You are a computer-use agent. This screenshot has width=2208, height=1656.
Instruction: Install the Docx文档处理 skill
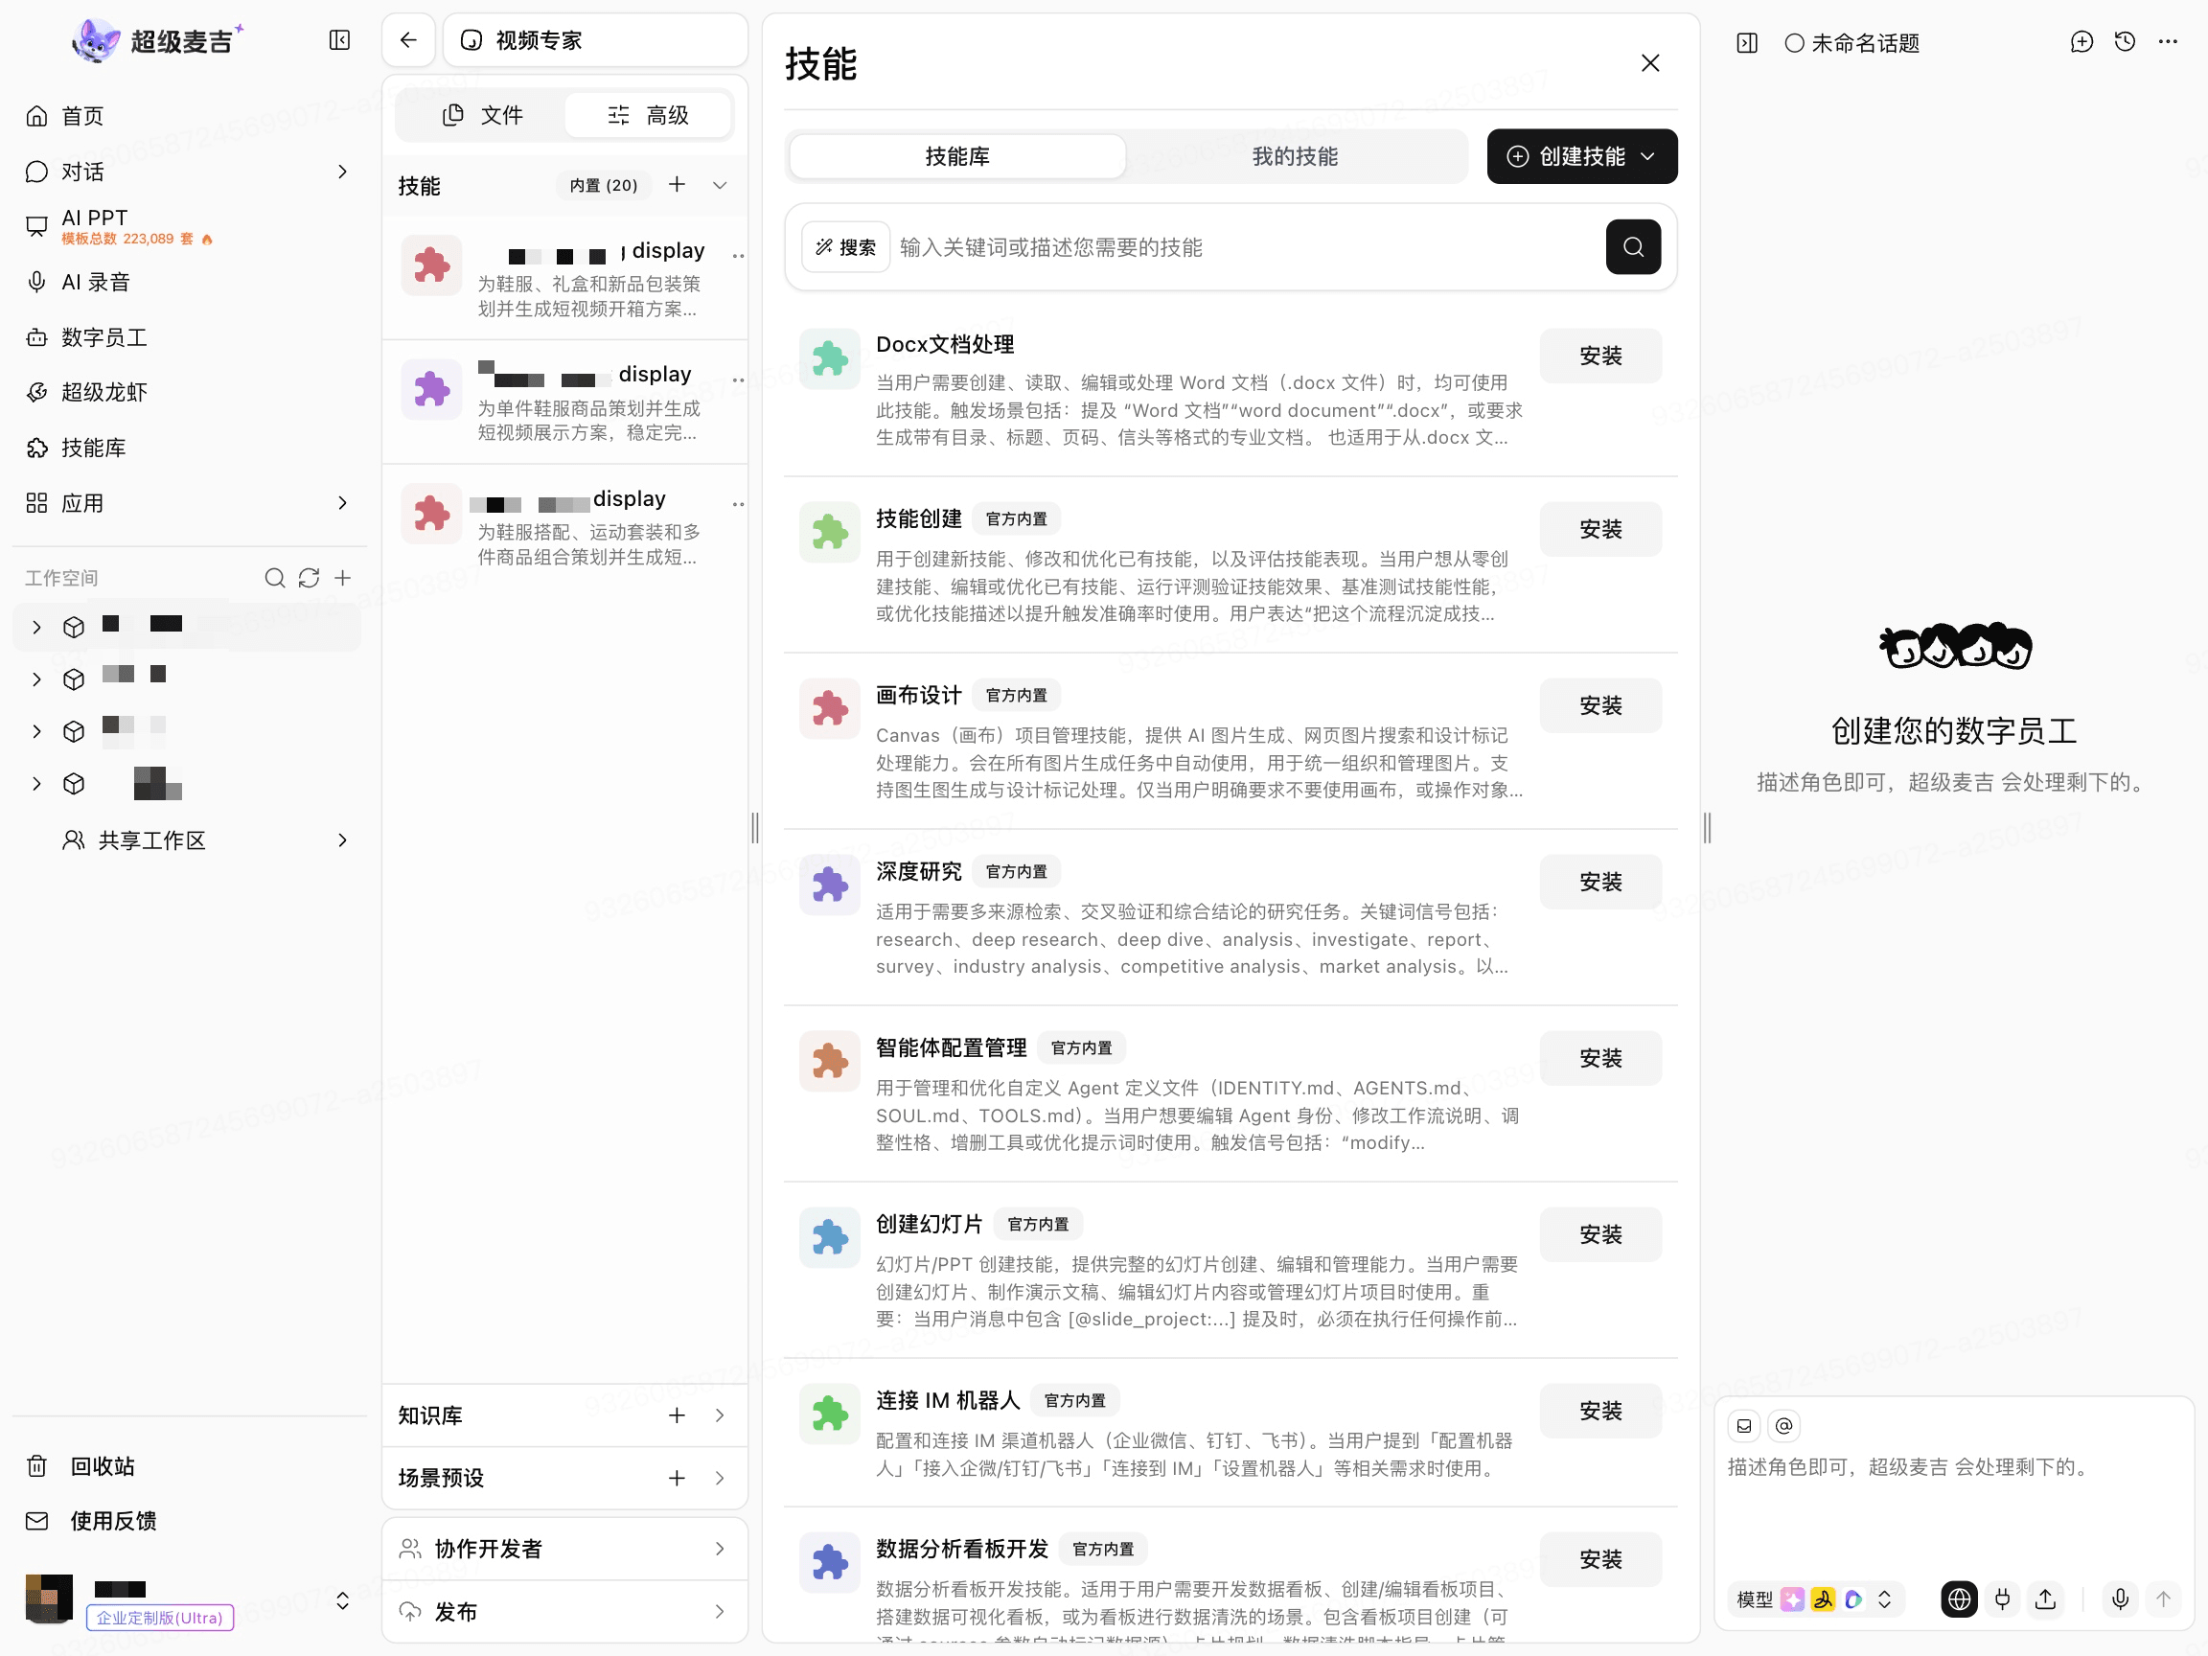(x=1600, y=356)
